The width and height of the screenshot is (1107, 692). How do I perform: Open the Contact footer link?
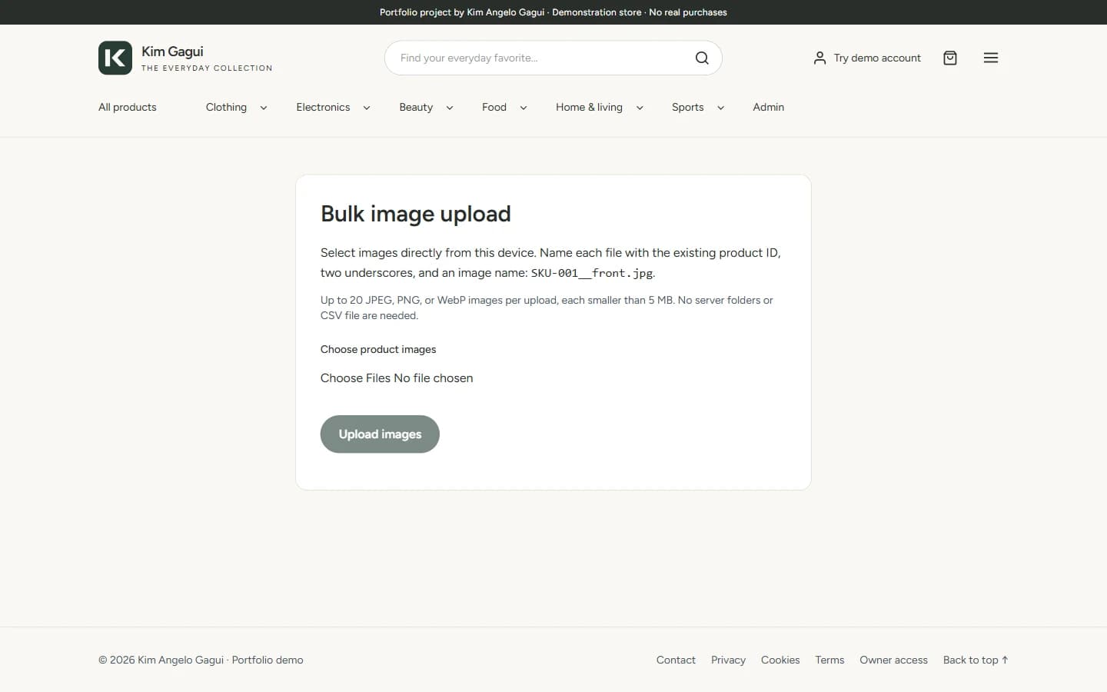pyautogui.click(x=676, y=660)
